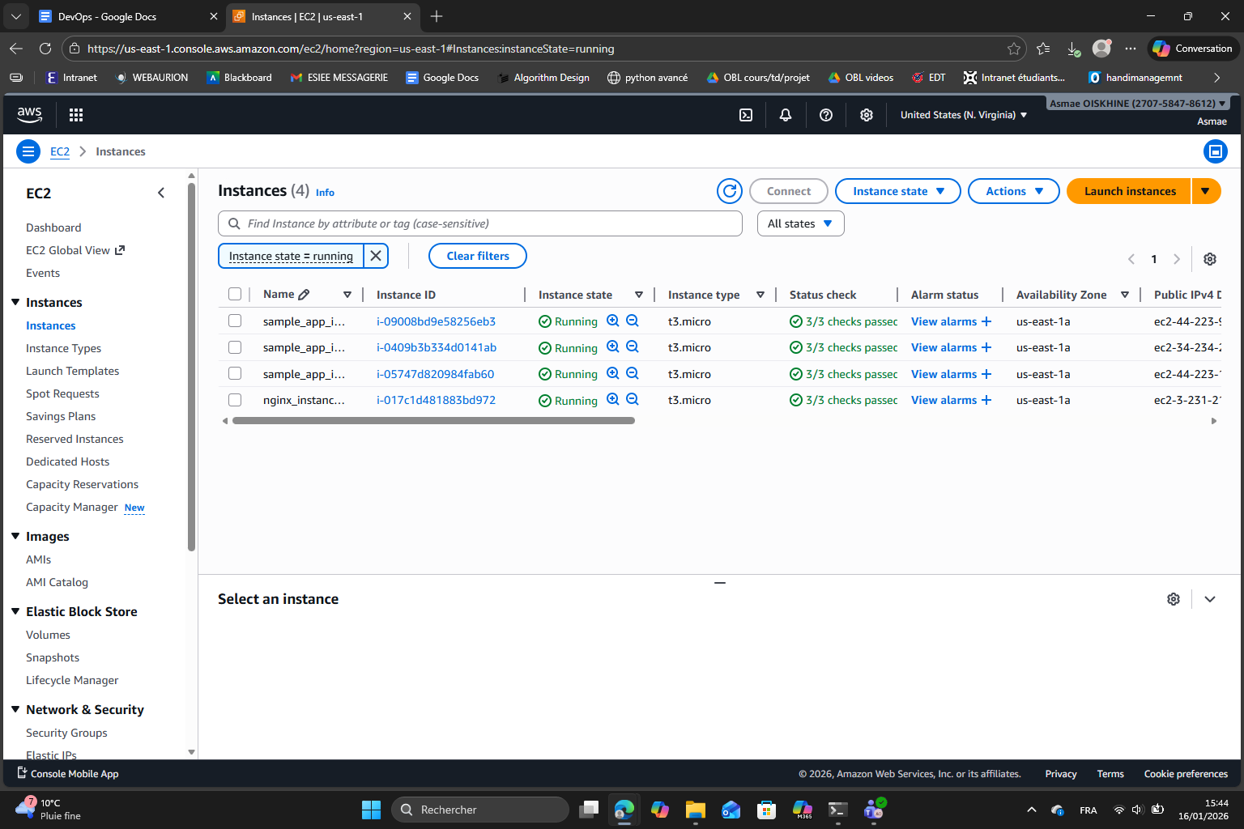
Task: Open the AWS services grid
Action: pyautogui.click(x=75, y=114)
